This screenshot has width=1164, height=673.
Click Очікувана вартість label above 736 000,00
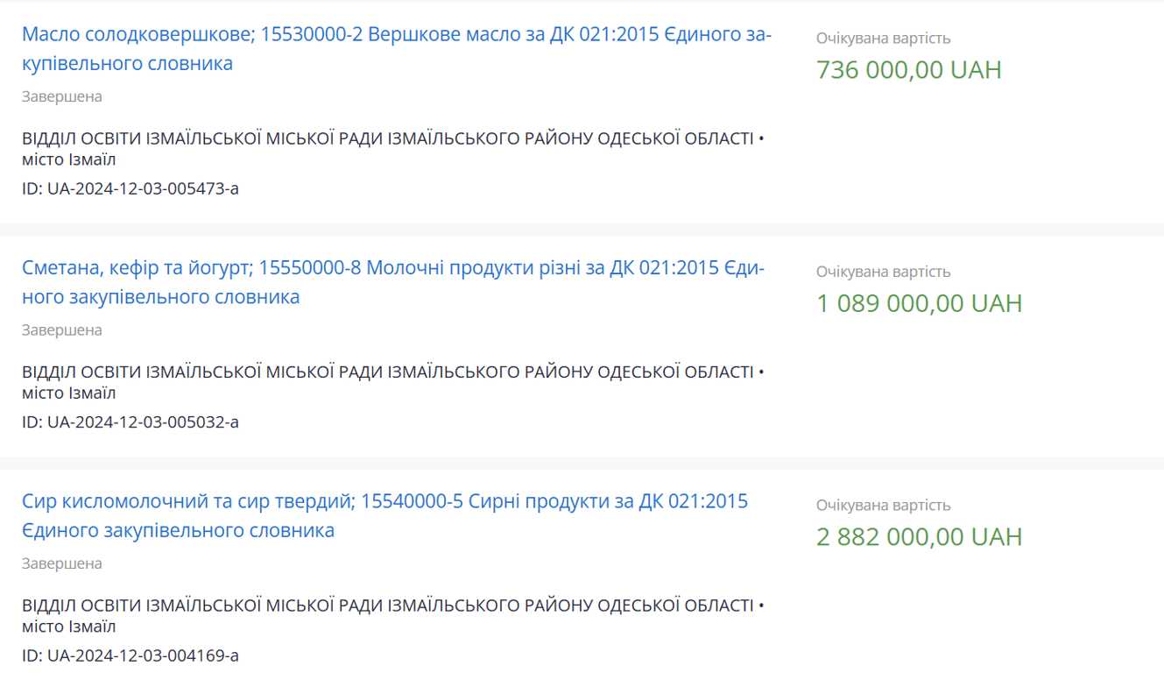click(883, 39)
